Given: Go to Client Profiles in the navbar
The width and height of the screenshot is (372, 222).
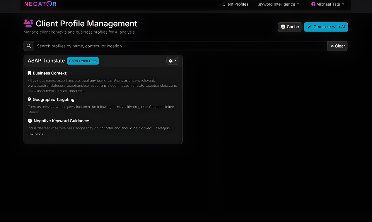Looking at the screenshot, I should pyautogui.click(x=235, y=4).
